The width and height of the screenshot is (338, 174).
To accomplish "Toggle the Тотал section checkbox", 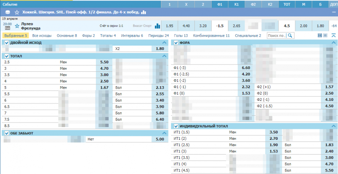I will 7,56.
